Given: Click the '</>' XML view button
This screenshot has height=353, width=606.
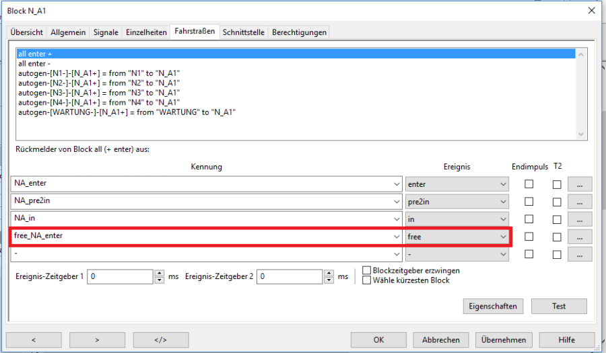Looking at the screenshot, I should [160, 340].
